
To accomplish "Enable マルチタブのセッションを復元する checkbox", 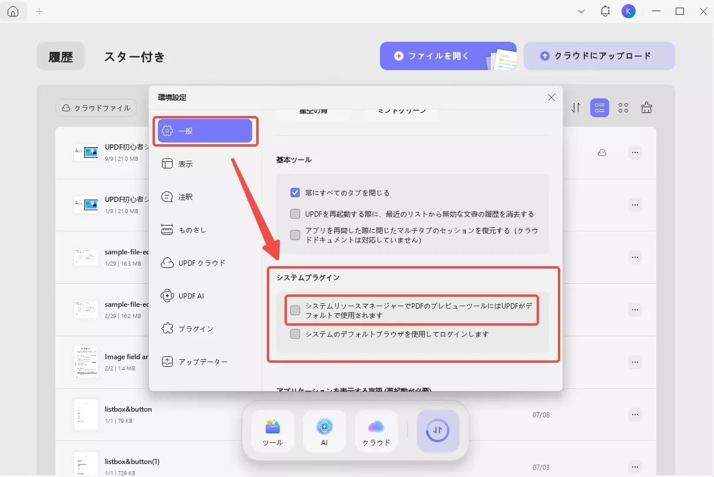I will click(295, 235).
